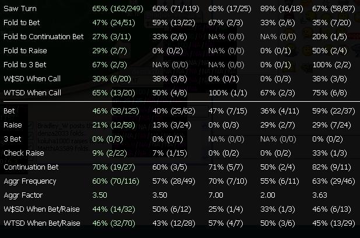Select the green 46% (58/125) Bet value
Viewport: 360px width, 238px height.
(117, 111)
